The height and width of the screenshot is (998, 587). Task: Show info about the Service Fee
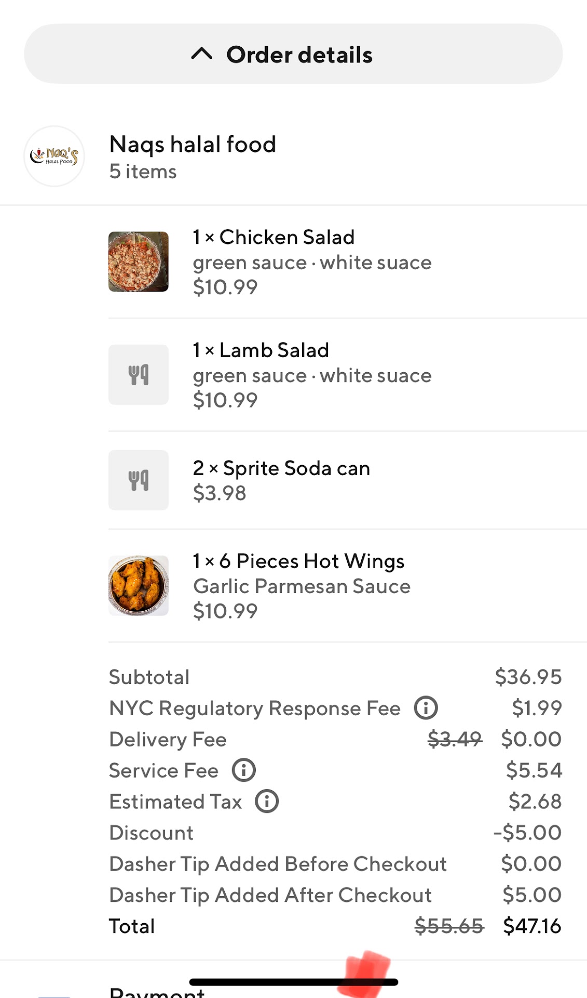[243, 770]
